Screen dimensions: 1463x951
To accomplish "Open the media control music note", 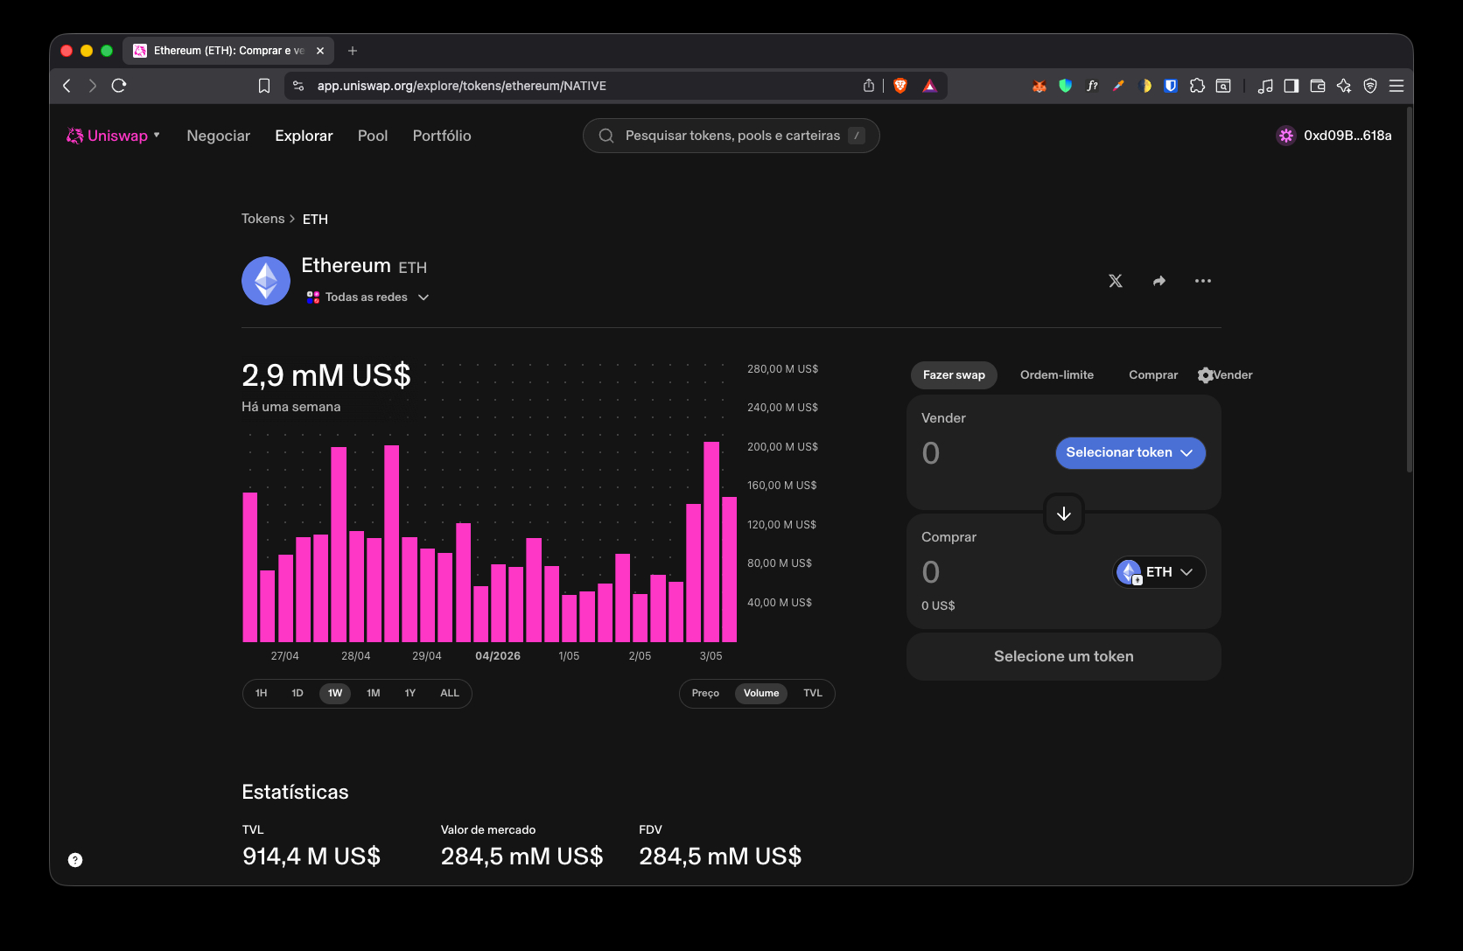I will coord(1265,86).
